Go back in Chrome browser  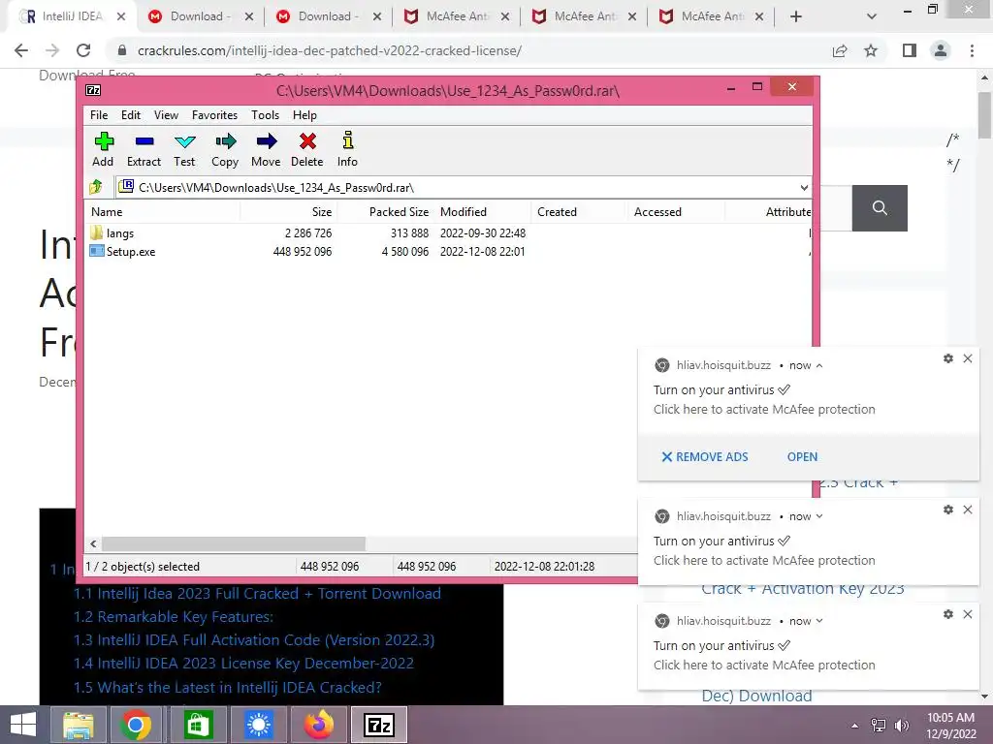coord(21,50)
